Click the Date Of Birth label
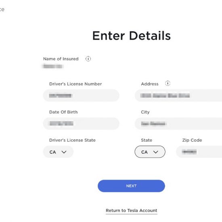 (x=63, y=112)
